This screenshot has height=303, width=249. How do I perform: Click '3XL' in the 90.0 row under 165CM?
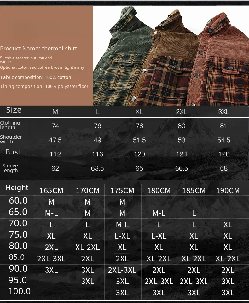click(51, 270)
